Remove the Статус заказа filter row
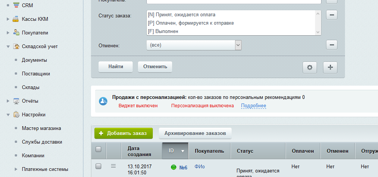The height and width of the screenshot is (177, 378). 332,15
